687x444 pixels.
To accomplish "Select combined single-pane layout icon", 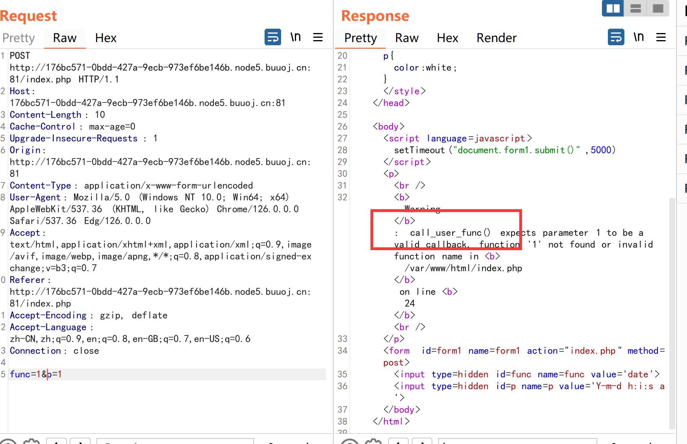I will tap(658, 8).
